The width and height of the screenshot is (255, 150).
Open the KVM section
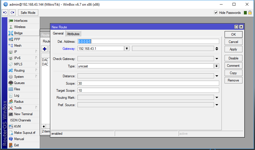click(24, 127)
